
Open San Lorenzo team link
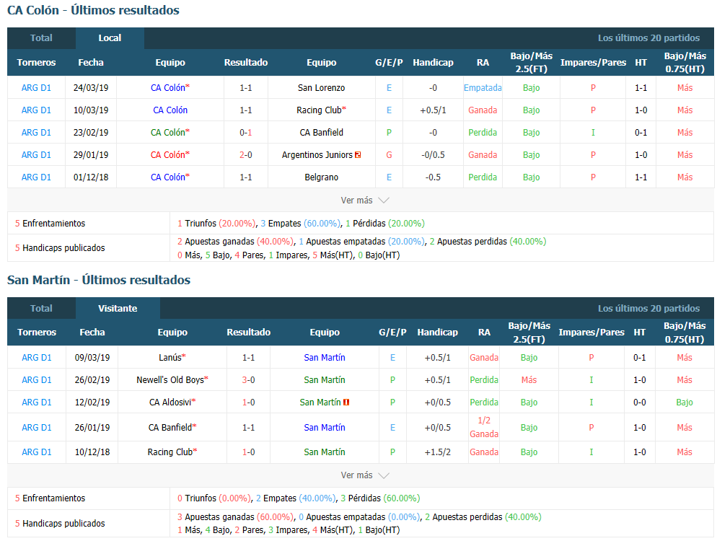pyautogui.click(x=322, y=88)
